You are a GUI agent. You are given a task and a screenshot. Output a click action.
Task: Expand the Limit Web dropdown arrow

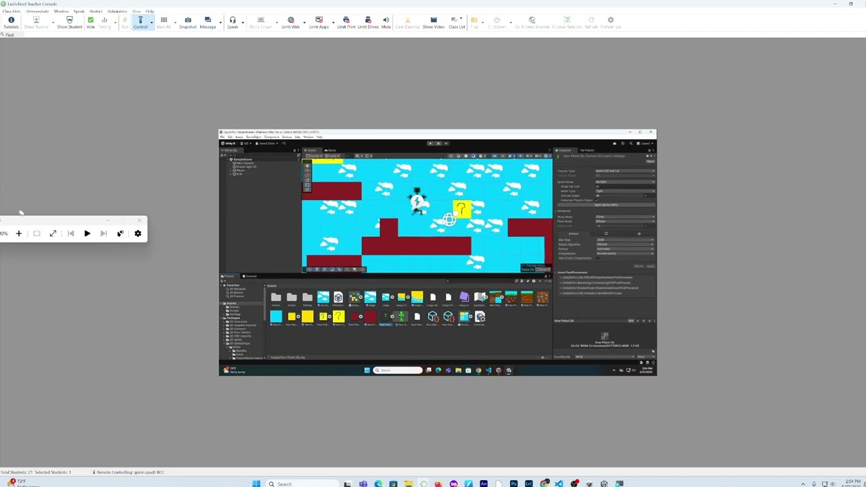pos(304,22)
